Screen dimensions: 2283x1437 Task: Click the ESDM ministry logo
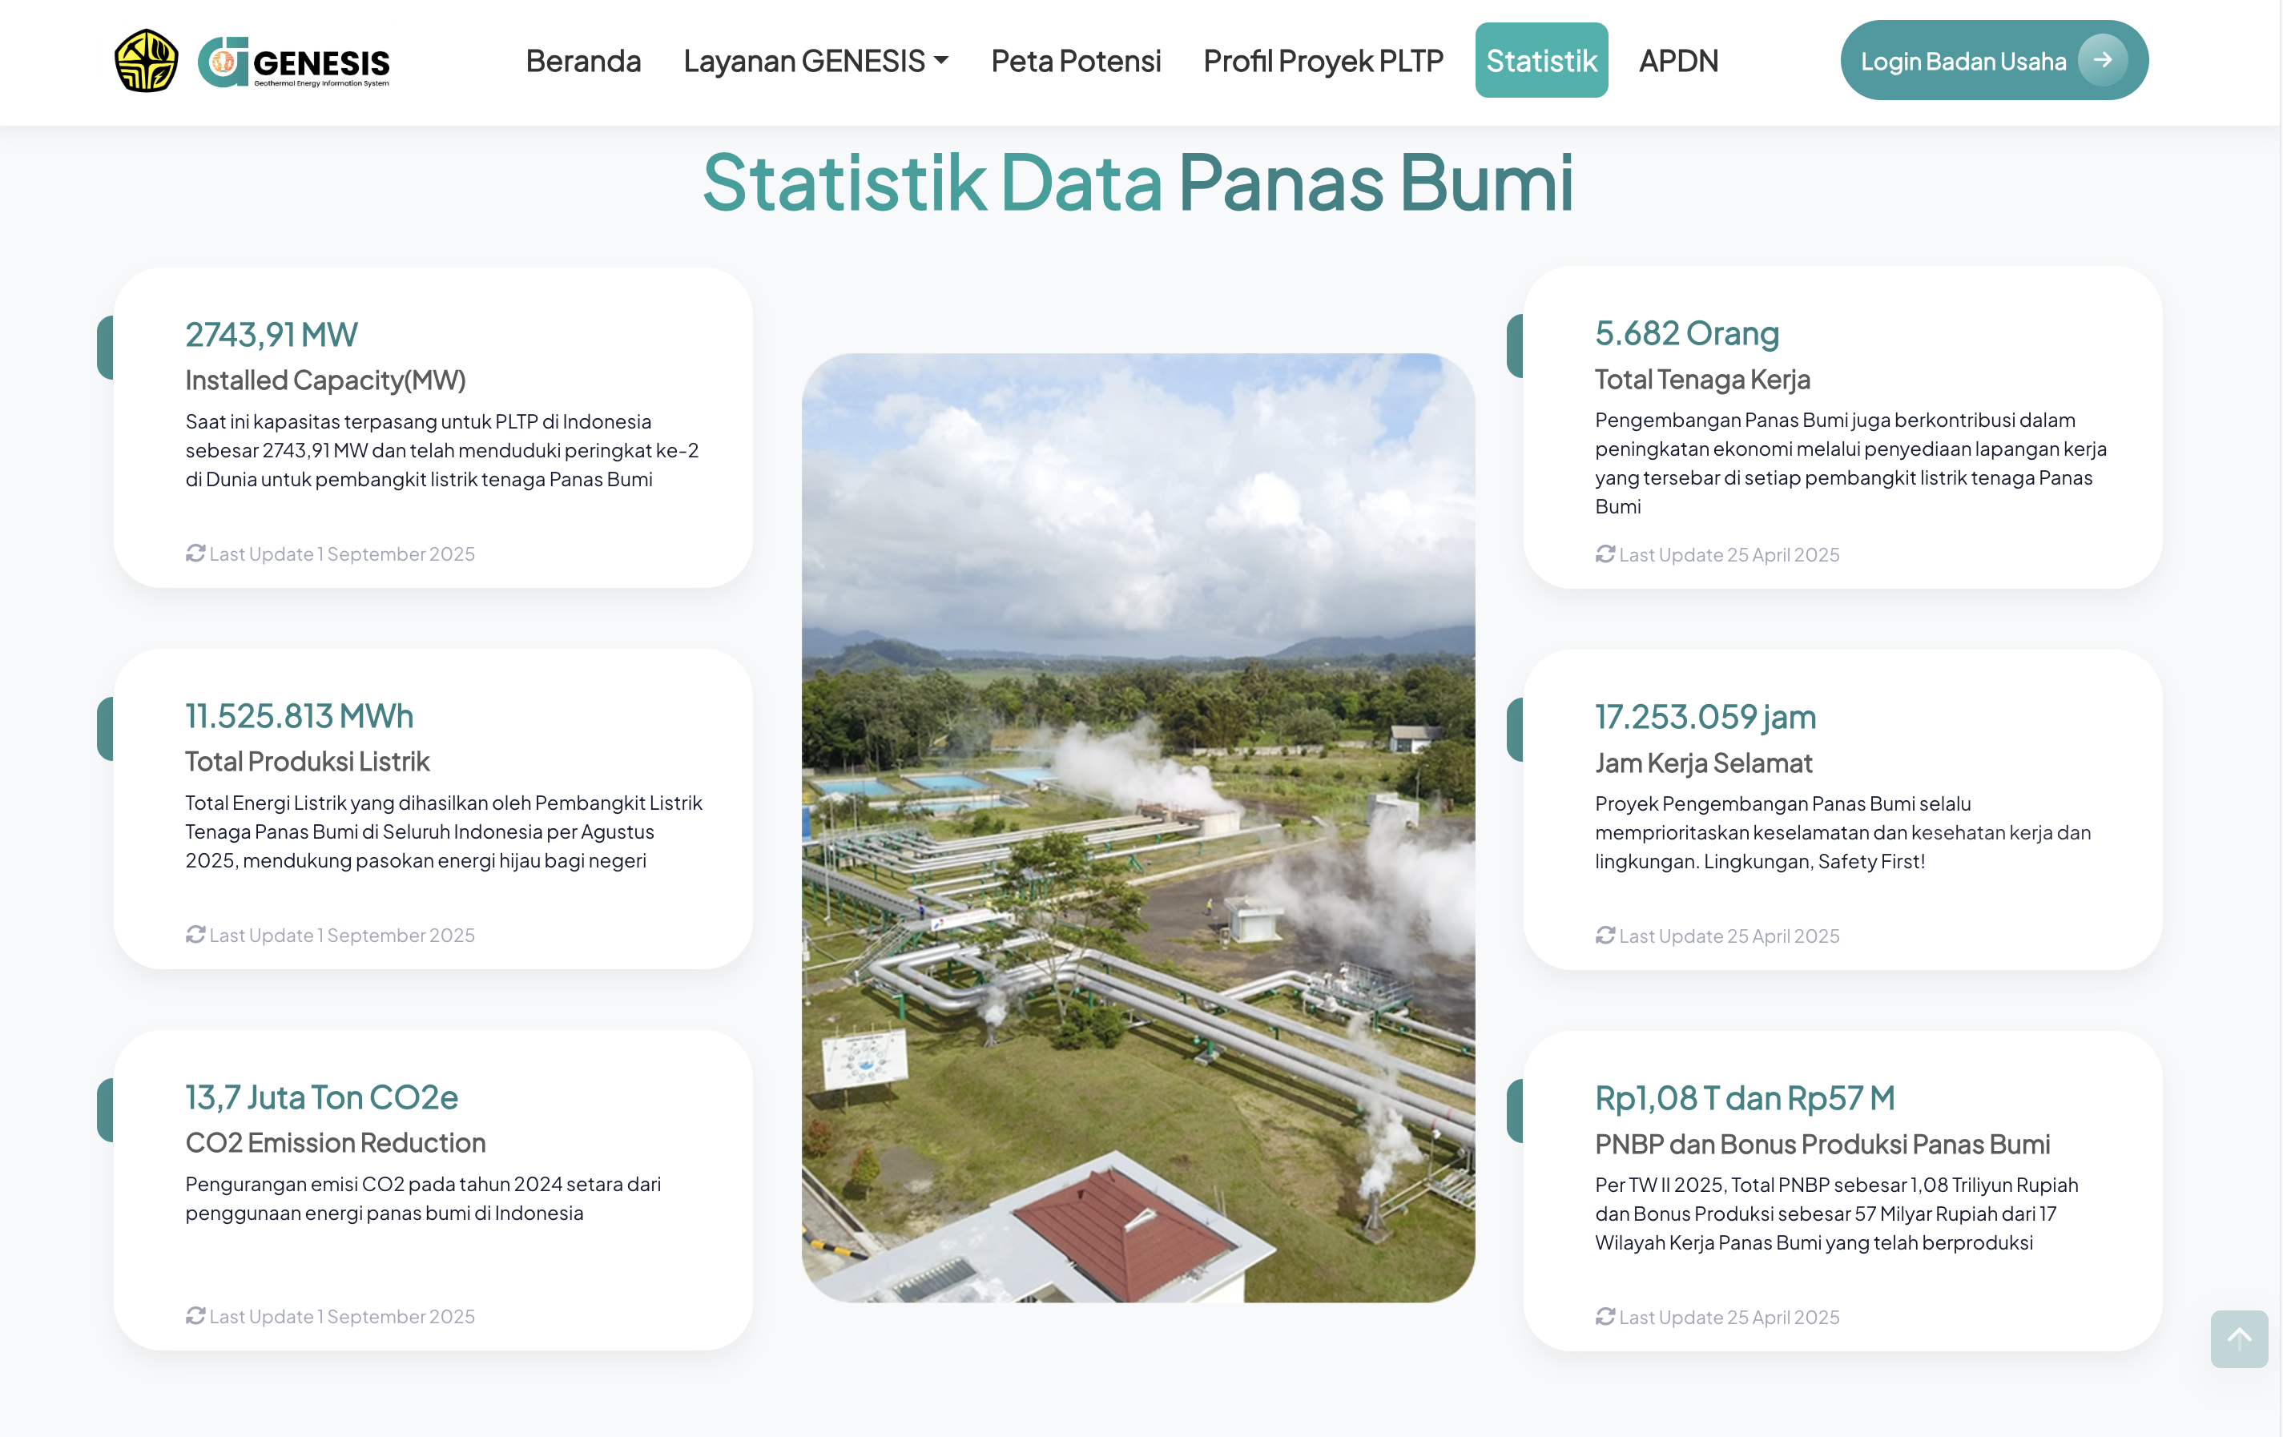145,60
